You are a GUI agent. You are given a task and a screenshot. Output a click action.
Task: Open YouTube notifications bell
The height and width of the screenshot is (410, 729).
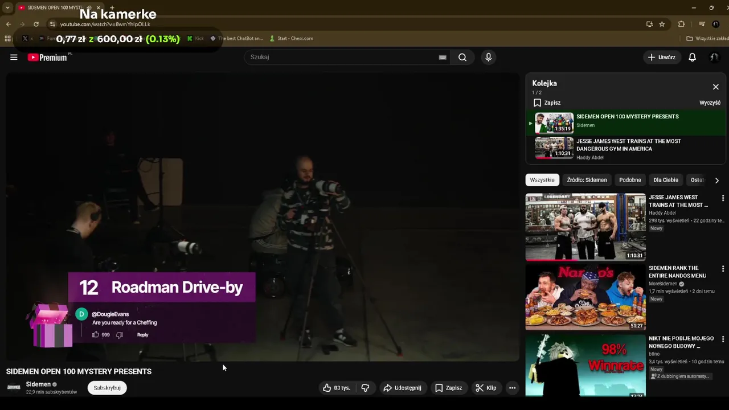coord(693,57)
